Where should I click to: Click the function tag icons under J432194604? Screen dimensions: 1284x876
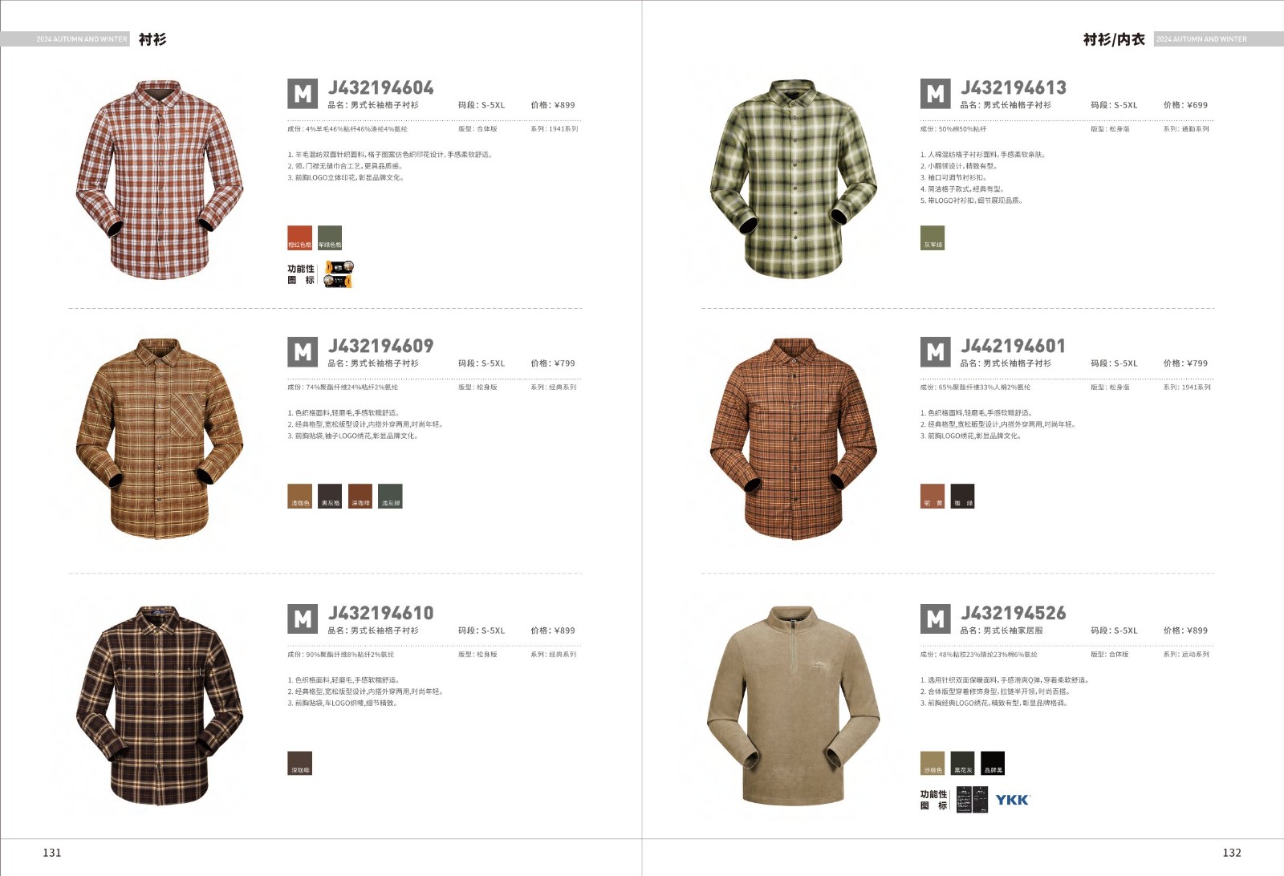(339, 274)
